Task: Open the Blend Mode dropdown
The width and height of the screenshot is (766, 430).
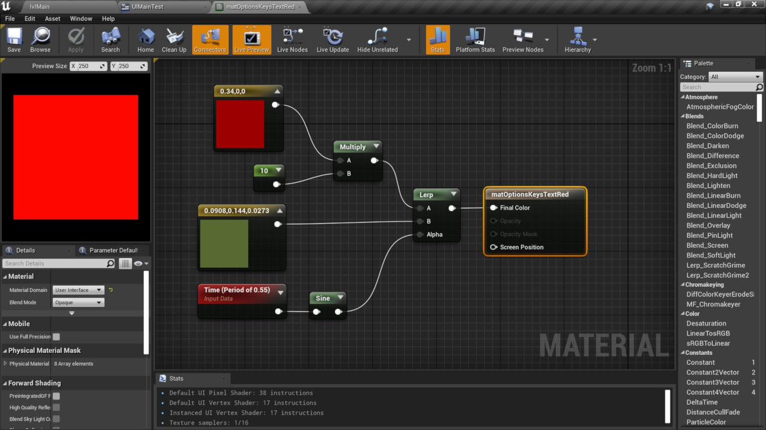Action: pyautogui.click(x=78, y=303)
